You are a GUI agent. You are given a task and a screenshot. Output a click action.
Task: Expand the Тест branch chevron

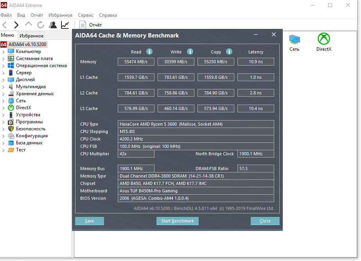[3, 150]
